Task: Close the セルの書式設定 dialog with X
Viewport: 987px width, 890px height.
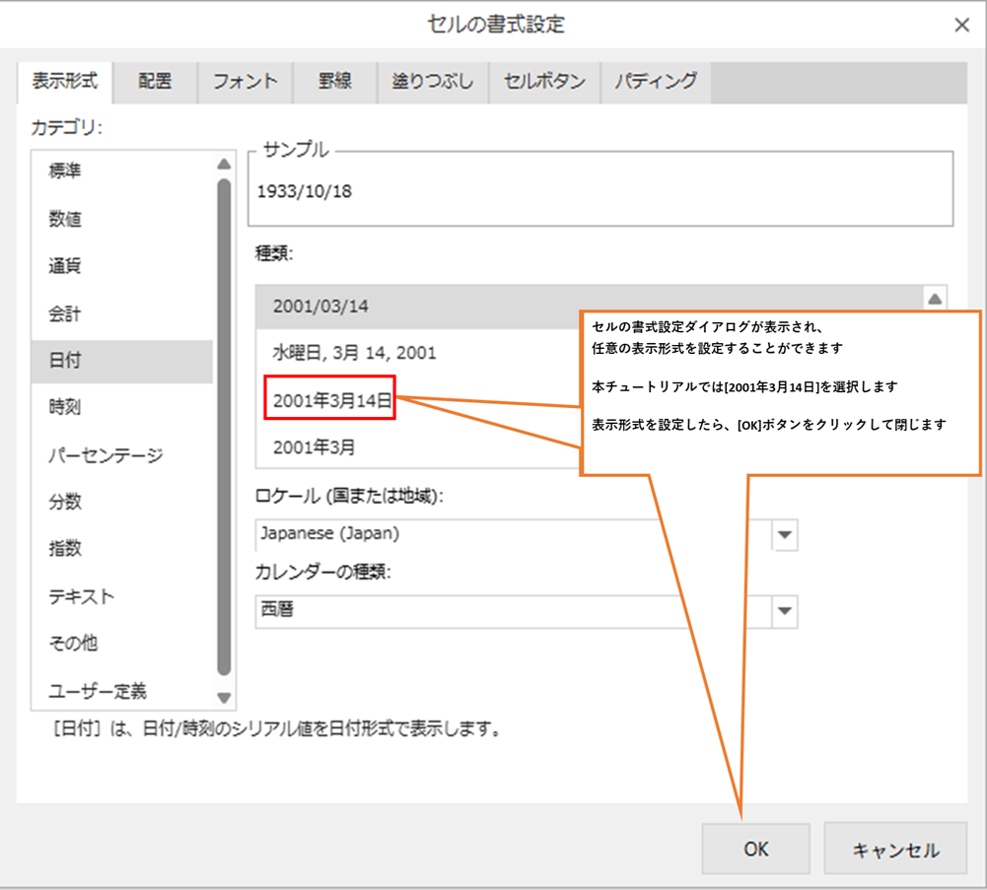Action: click(961, 26)
